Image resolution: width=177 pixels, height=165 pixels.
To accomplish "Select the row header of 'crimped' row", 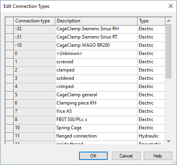I will 9,87.
